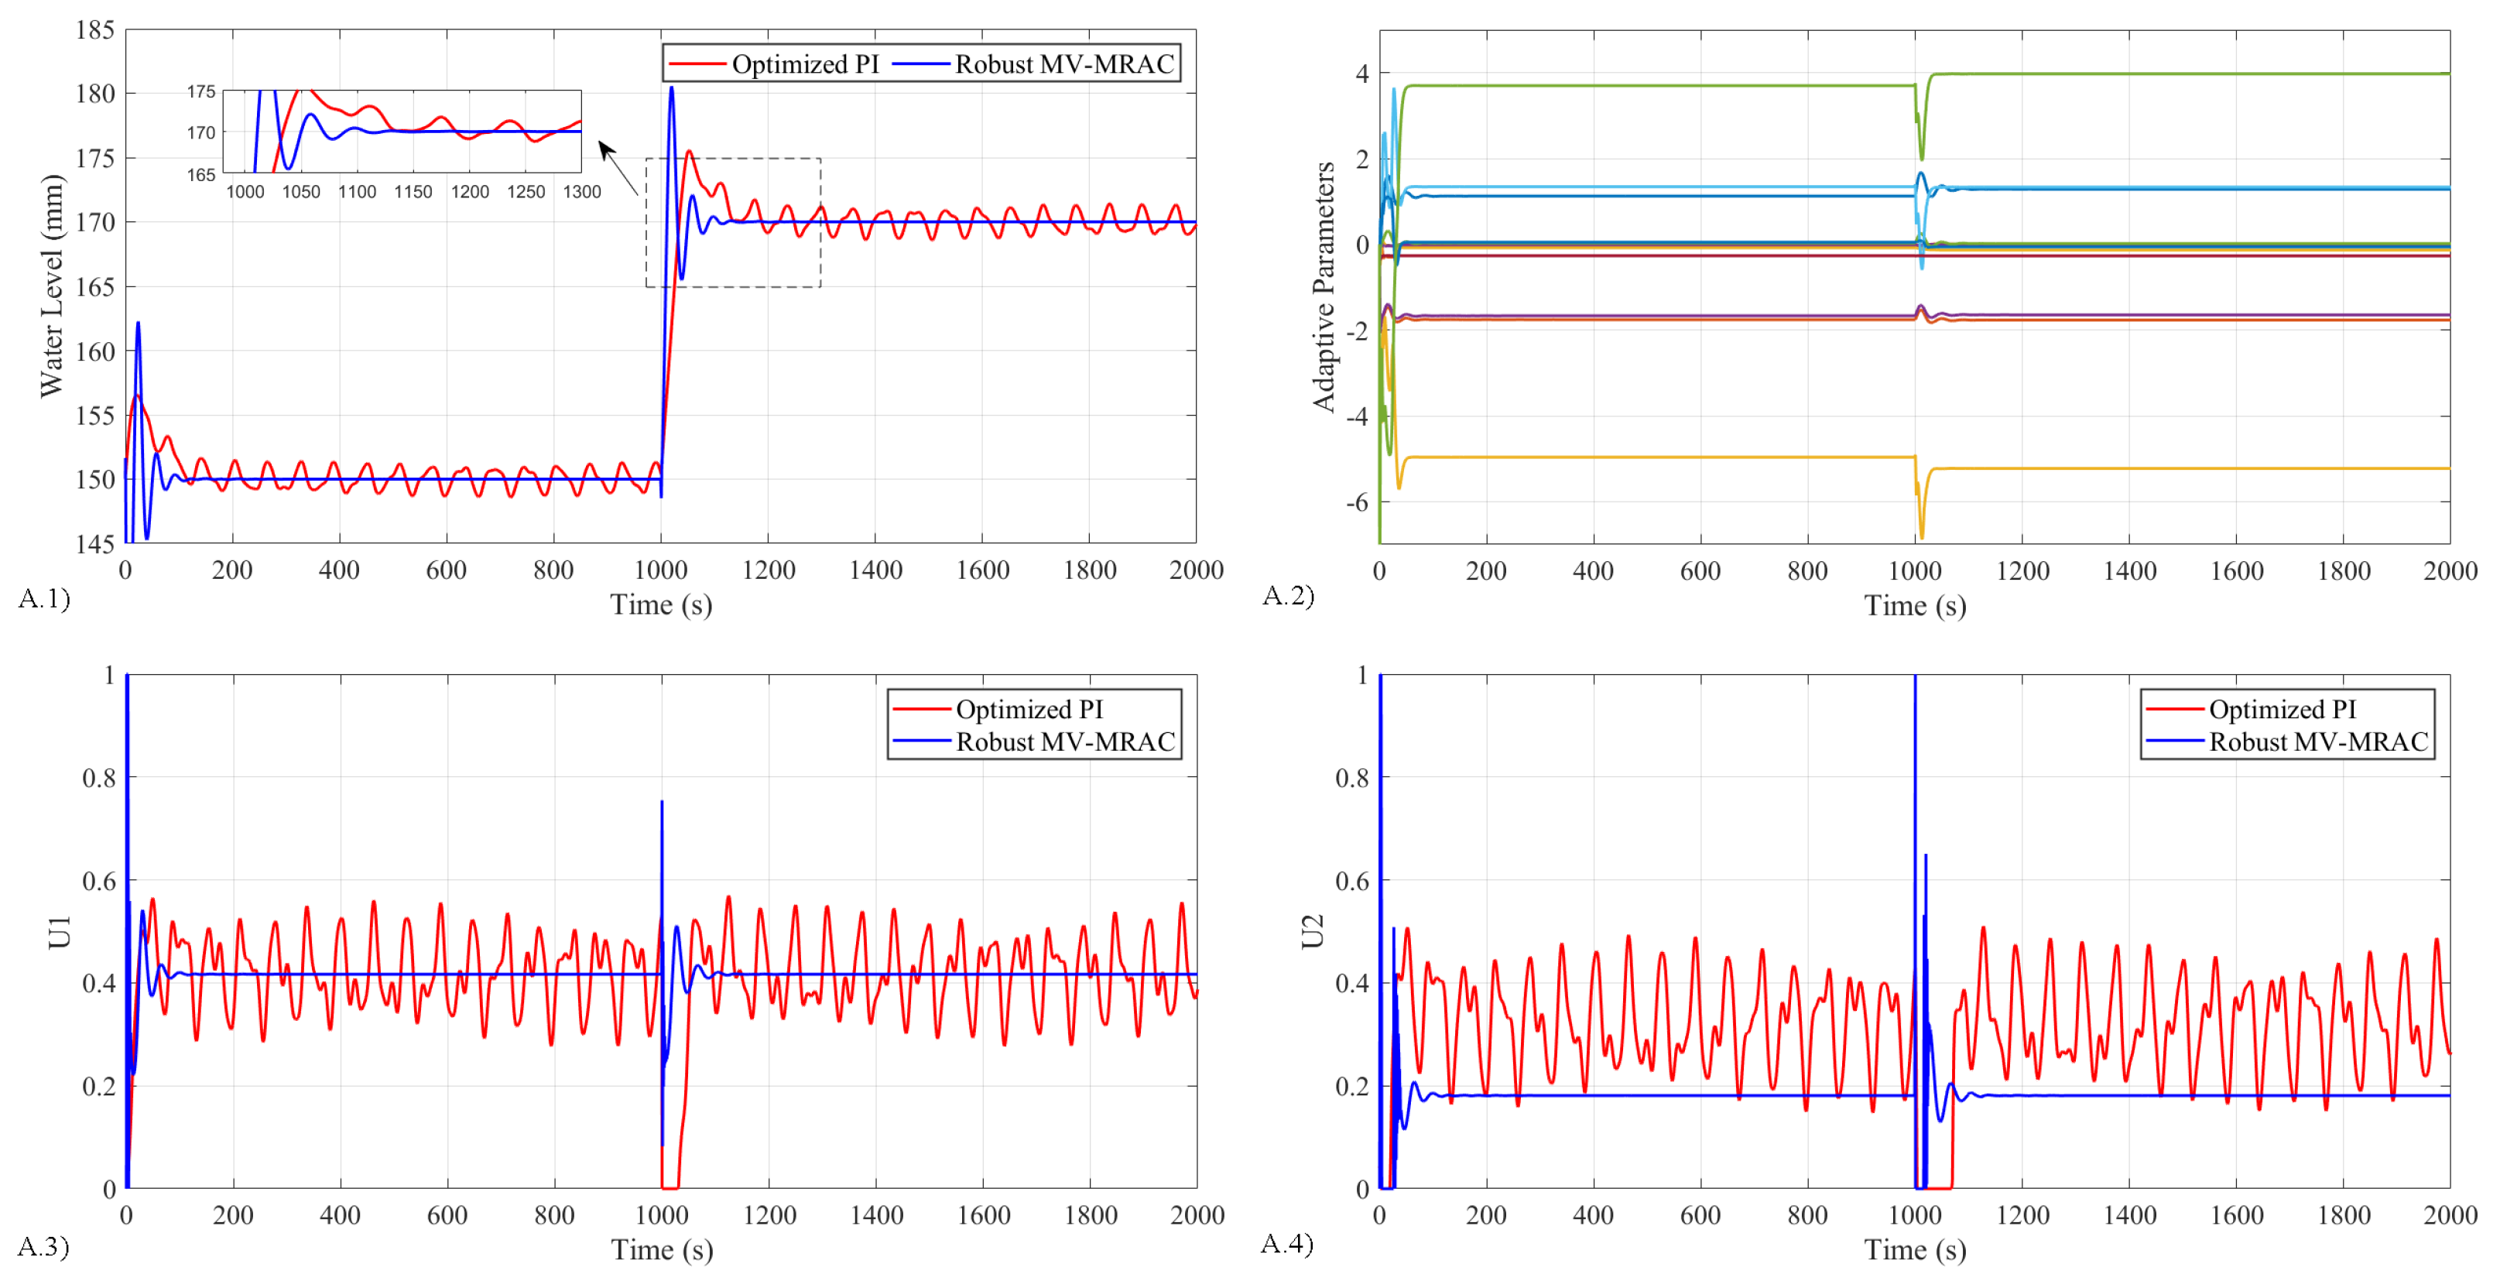Click 'Optimized PI' legend text in U1 plot

1029,710
